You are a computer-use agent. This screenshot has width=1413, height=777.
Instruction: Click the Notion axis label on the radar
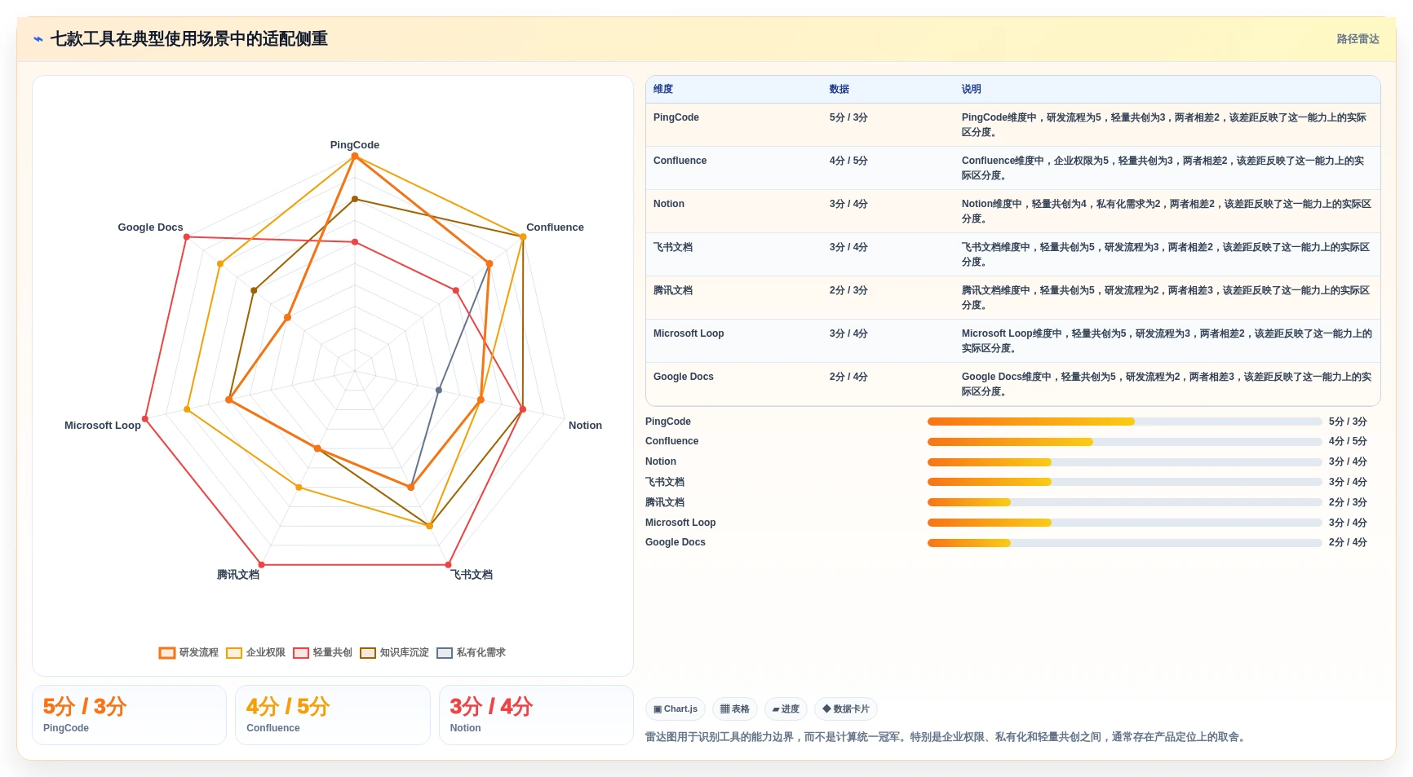tap(586, 426)
